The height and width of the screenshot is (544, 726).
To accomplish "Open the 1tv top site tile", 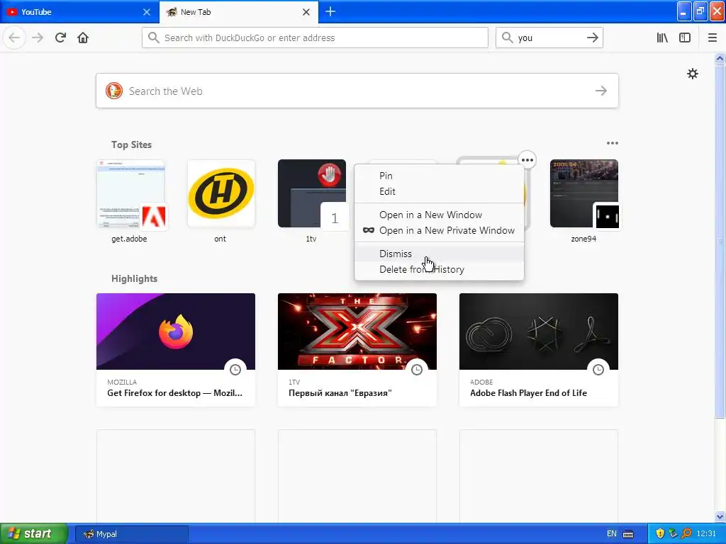I will coord(312,193).
